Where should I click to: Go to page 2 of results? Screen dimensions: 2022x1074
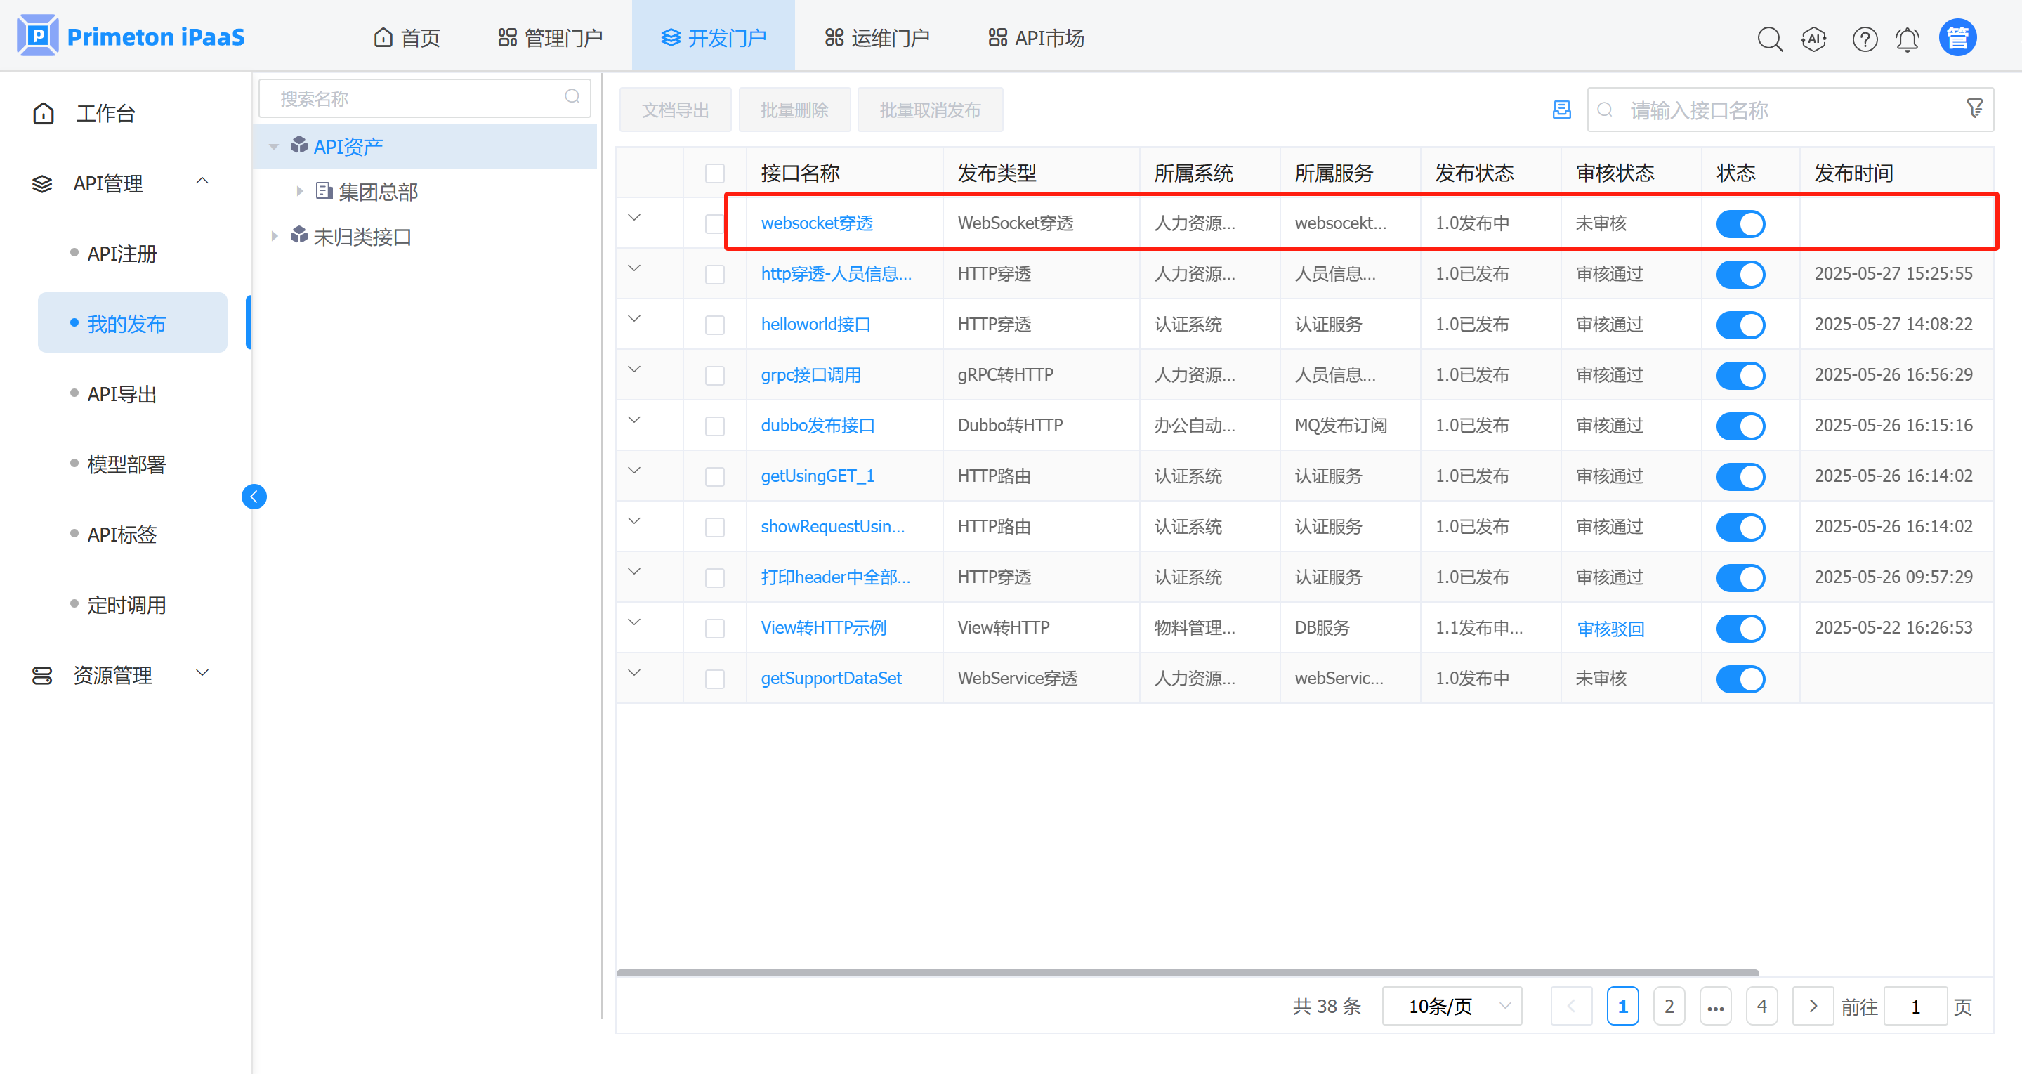[1669, 1006]
